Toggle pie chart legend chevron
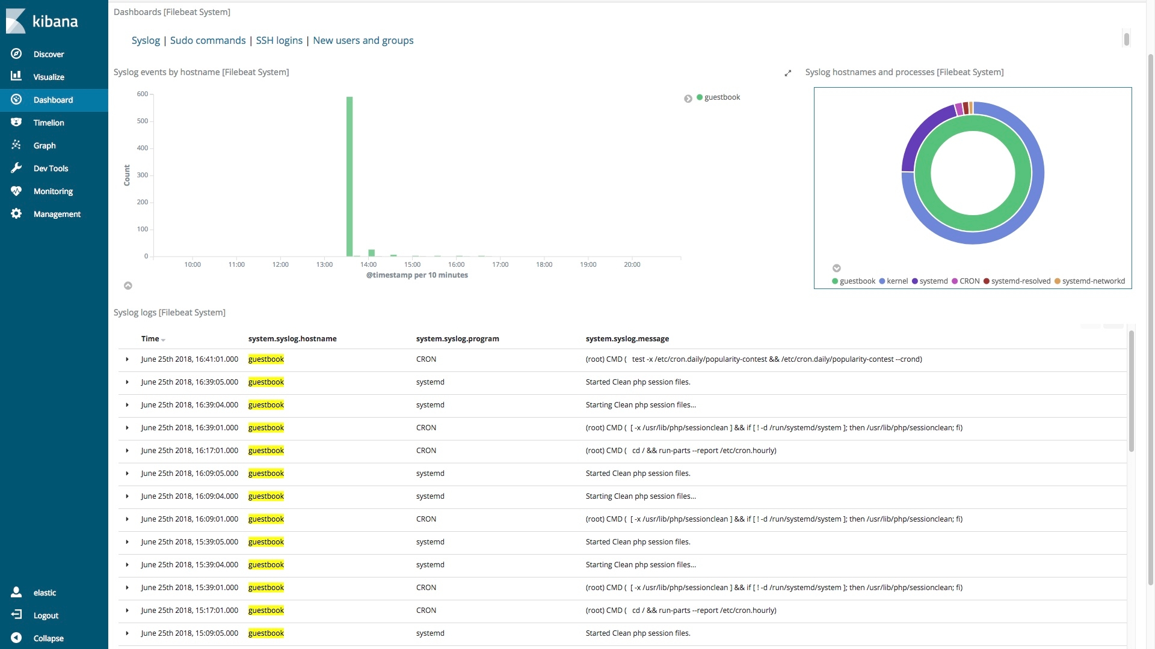The image size is (1155, 649). 836,268
